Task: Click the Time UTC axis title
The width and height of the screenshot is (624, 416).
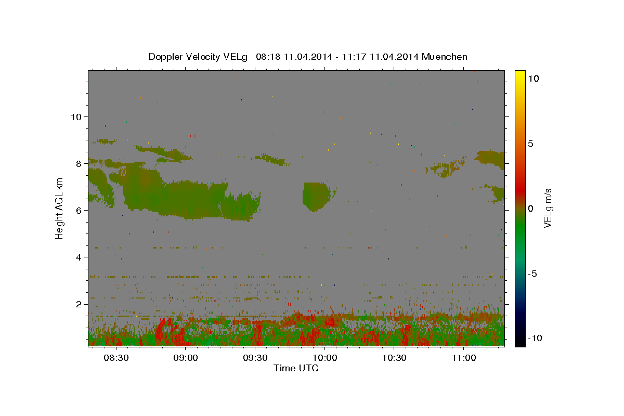Action: [x=296, y=368]
